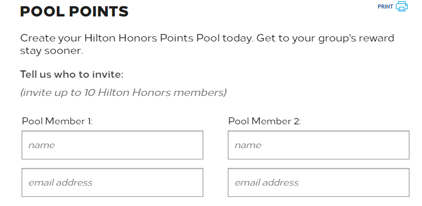Focus Pool Member 2 email address field
The image size is (422, 206).
(x=319, y=182)
